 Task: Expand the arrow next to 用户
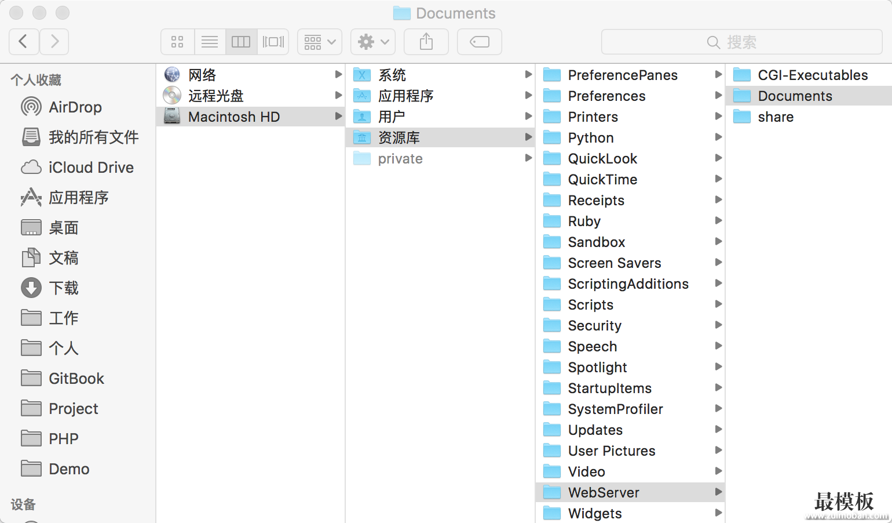pyautogui.click(x=528, y=116)
